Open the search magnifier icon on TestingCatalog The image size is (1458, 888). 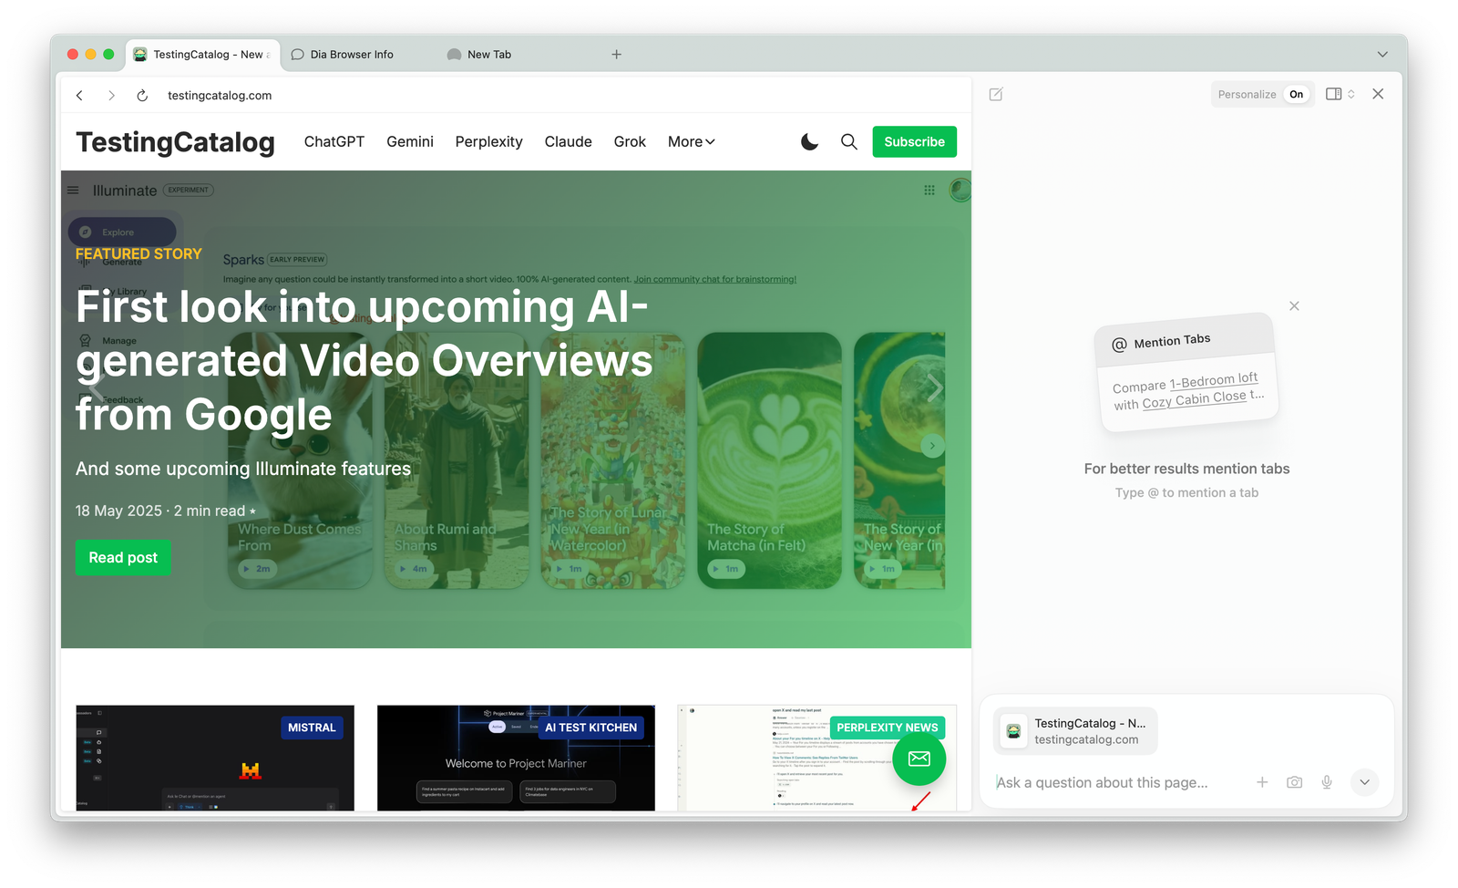point(848,141)
